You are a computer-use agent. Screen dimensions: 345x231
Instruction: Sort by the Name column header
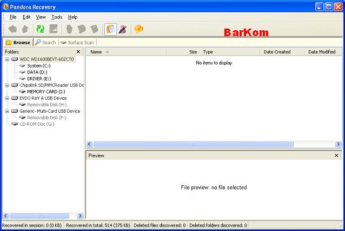pos(126,52)
